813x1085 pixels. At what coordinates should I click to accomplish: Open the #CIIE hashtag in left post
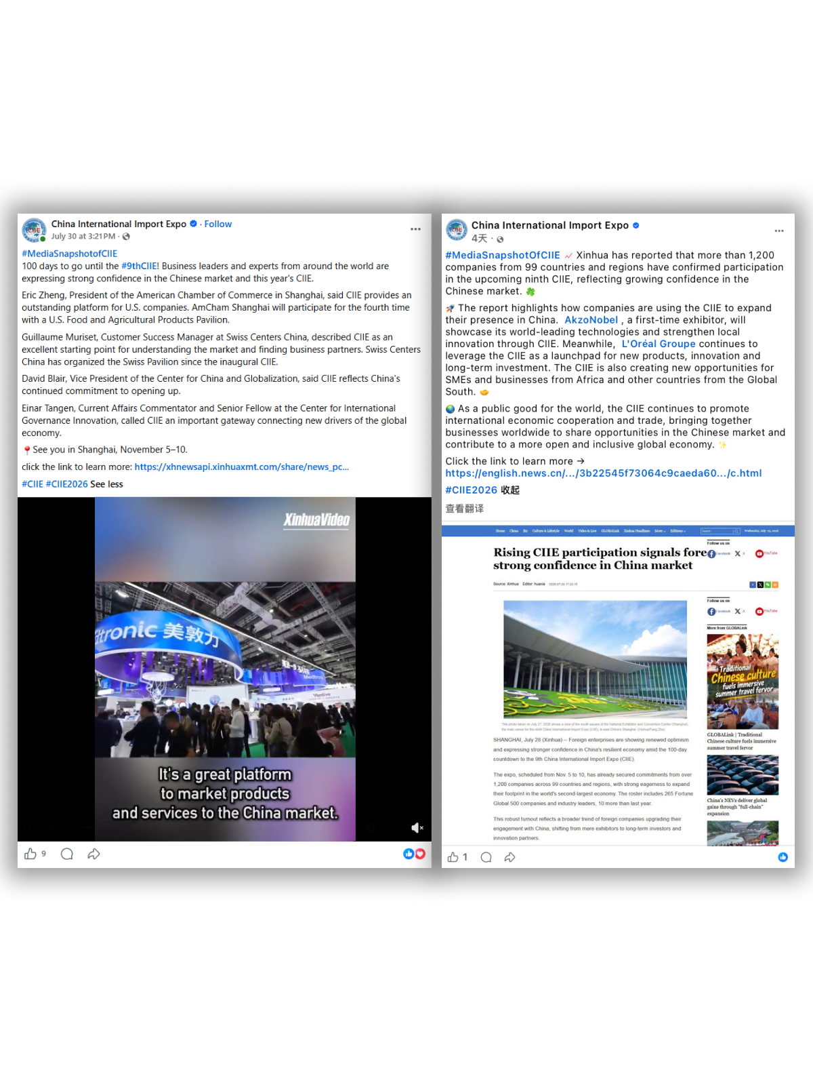click(x=33, y=484)
